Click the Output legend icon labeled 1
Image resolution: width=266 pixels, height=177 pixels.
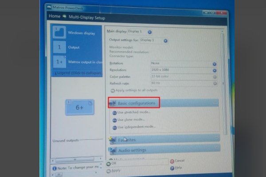pyautogui.click(x=59, y=47)
